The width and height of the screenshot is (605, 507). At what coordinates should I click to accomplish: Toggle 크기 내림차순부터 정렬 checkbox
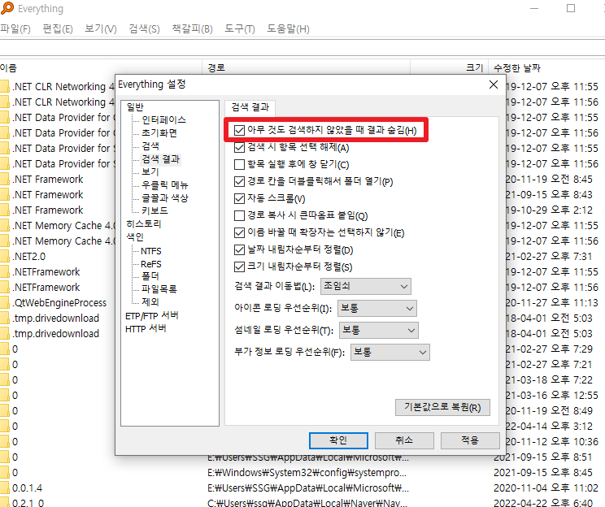click(239, 266)
